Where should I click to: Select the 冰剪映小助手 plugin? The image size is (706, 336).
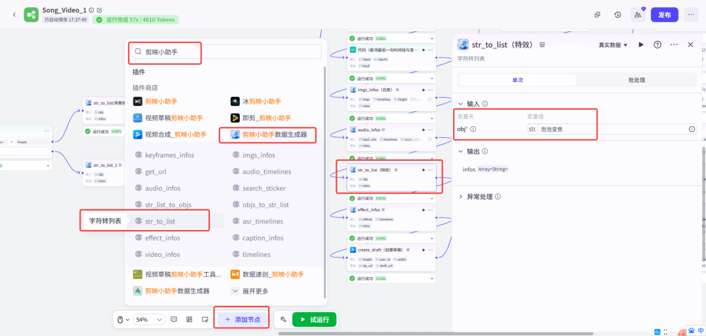tap(256, 101)
